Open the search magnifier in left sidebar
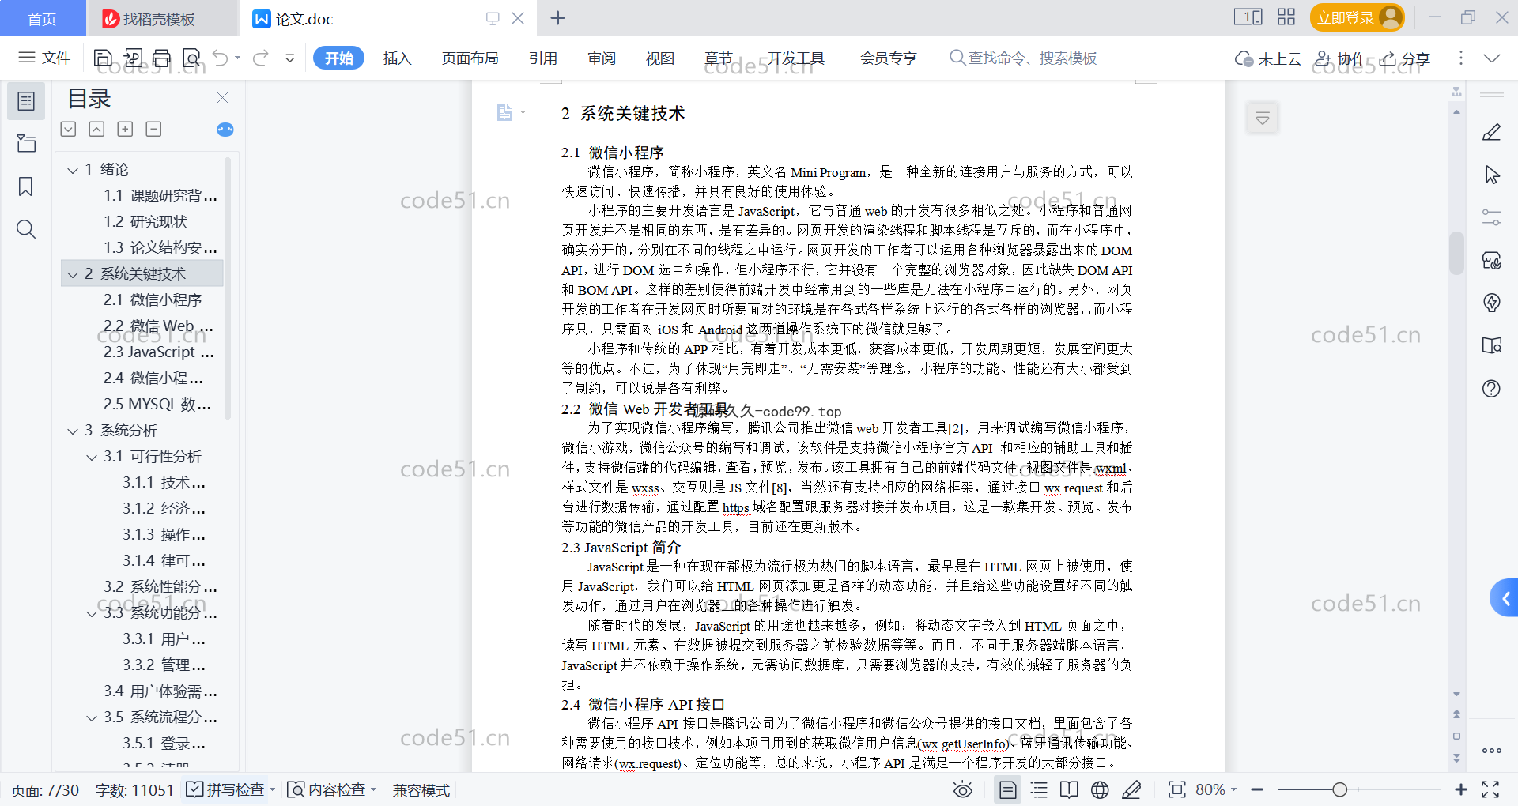 pyautogui.click(x=26, y=229)
